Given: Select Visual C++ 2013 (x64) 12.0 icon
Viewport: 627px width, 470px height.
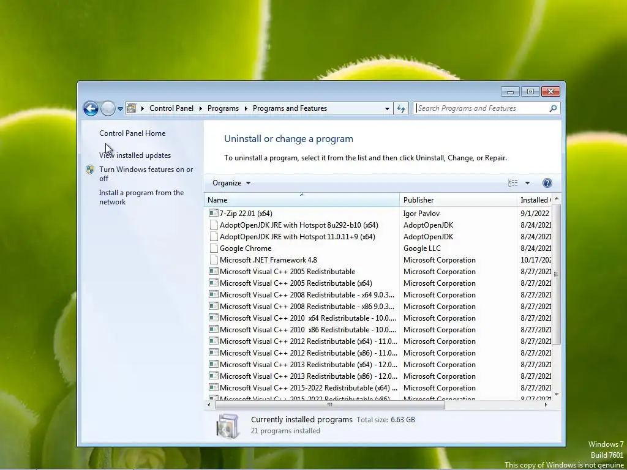Looking at the screenshot, I should tap(214, 364).
